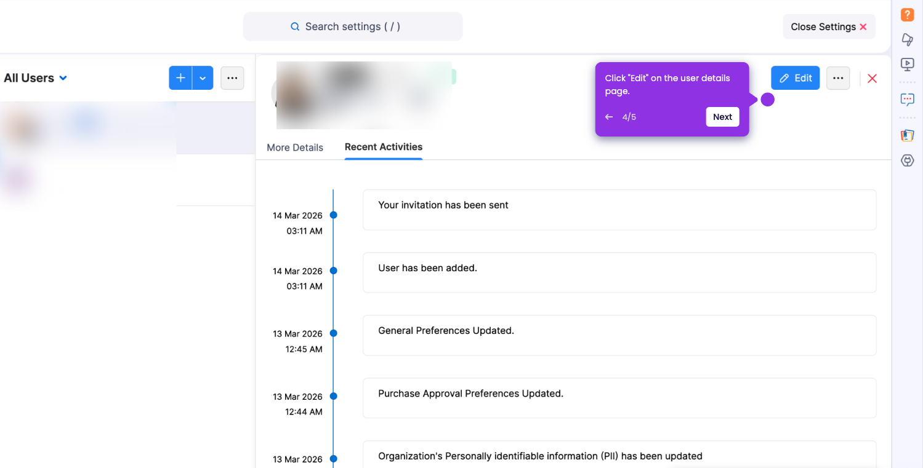Open the video tutorials screen icon

(907, 64)
